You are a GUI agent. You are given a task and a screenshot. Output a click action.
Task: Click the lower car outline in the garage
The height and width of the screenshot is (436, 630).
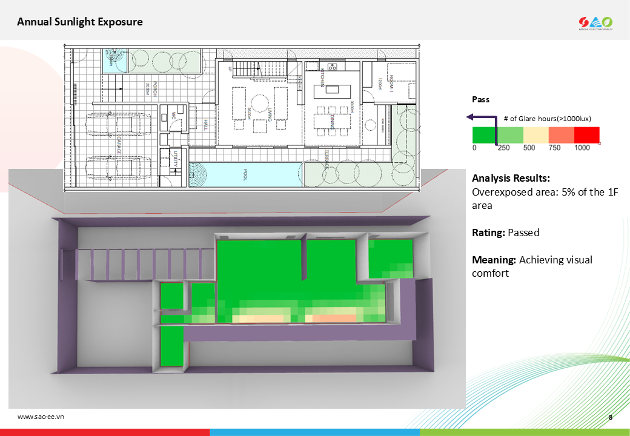pos(119,167)
